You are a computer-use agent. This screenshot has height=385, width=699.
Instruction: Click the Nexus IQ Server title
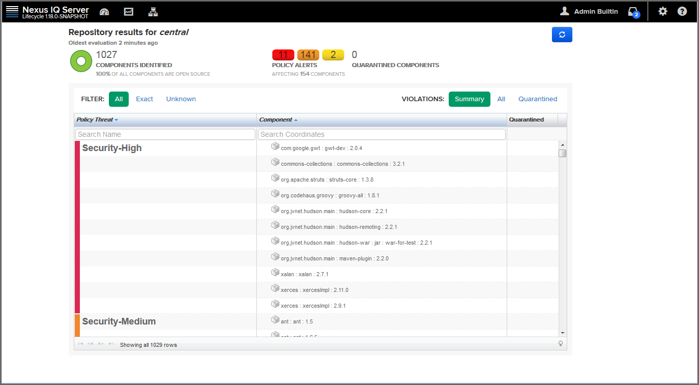pos(55,10)
